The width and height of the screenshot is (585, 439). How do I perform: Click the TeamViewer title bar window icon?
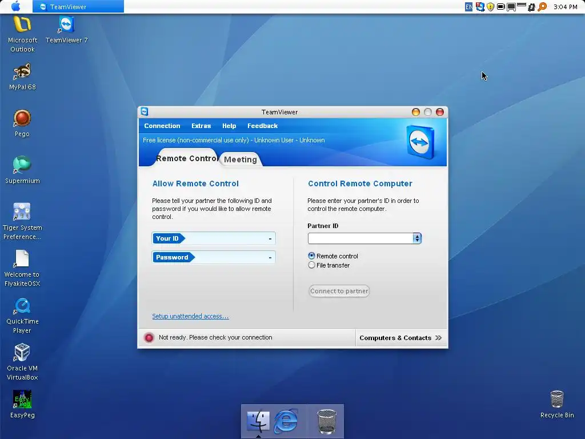tap(145, 111)
